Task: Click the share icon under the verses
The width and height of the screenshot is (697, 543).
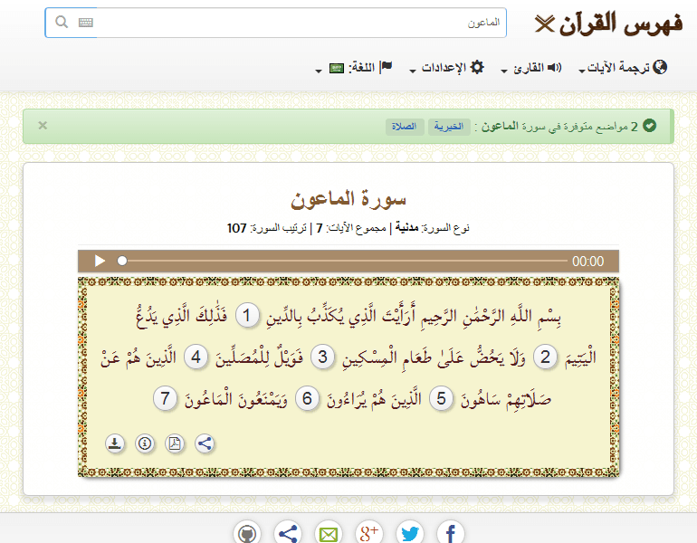Action: click(x=205, y=443)
